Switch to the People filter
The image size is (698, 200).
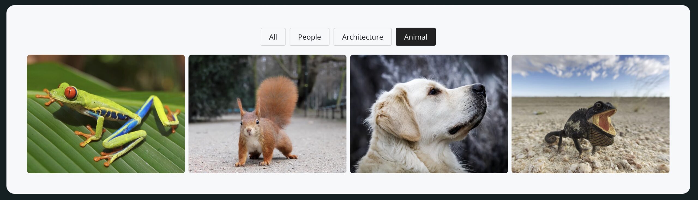point(309,37)
